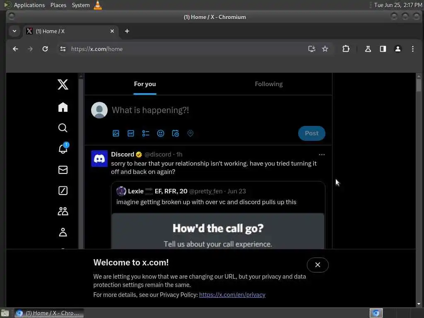Screen dimensions: 424x318
Task: Open Profile person icon in sidebar
Action: click(63, 232)
